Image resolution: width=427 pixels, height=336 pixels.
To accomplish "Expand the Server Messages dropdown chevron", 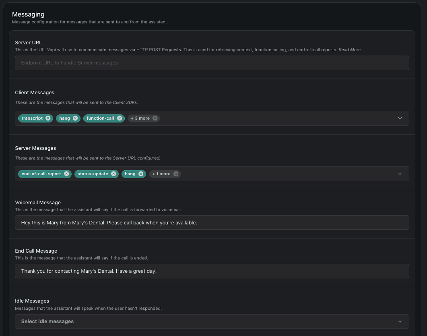I will tap(400, 174).
